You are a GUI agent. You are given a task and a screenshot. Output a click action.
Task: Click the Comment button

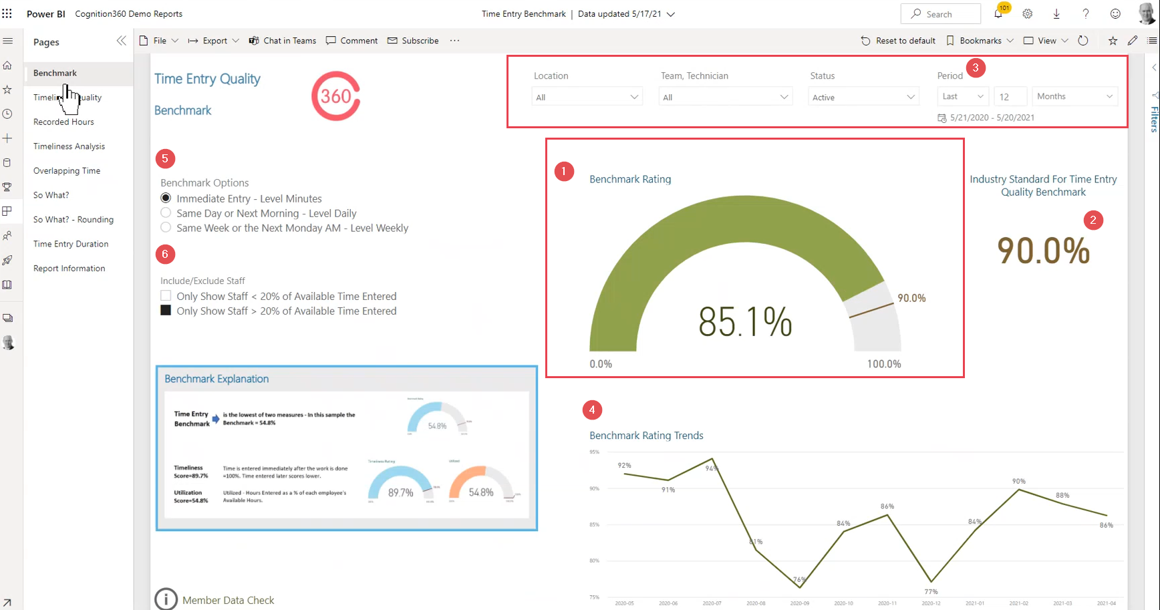coord(352,41)
